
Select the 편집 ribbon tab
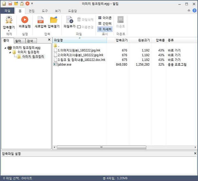[x=32, y=11]
